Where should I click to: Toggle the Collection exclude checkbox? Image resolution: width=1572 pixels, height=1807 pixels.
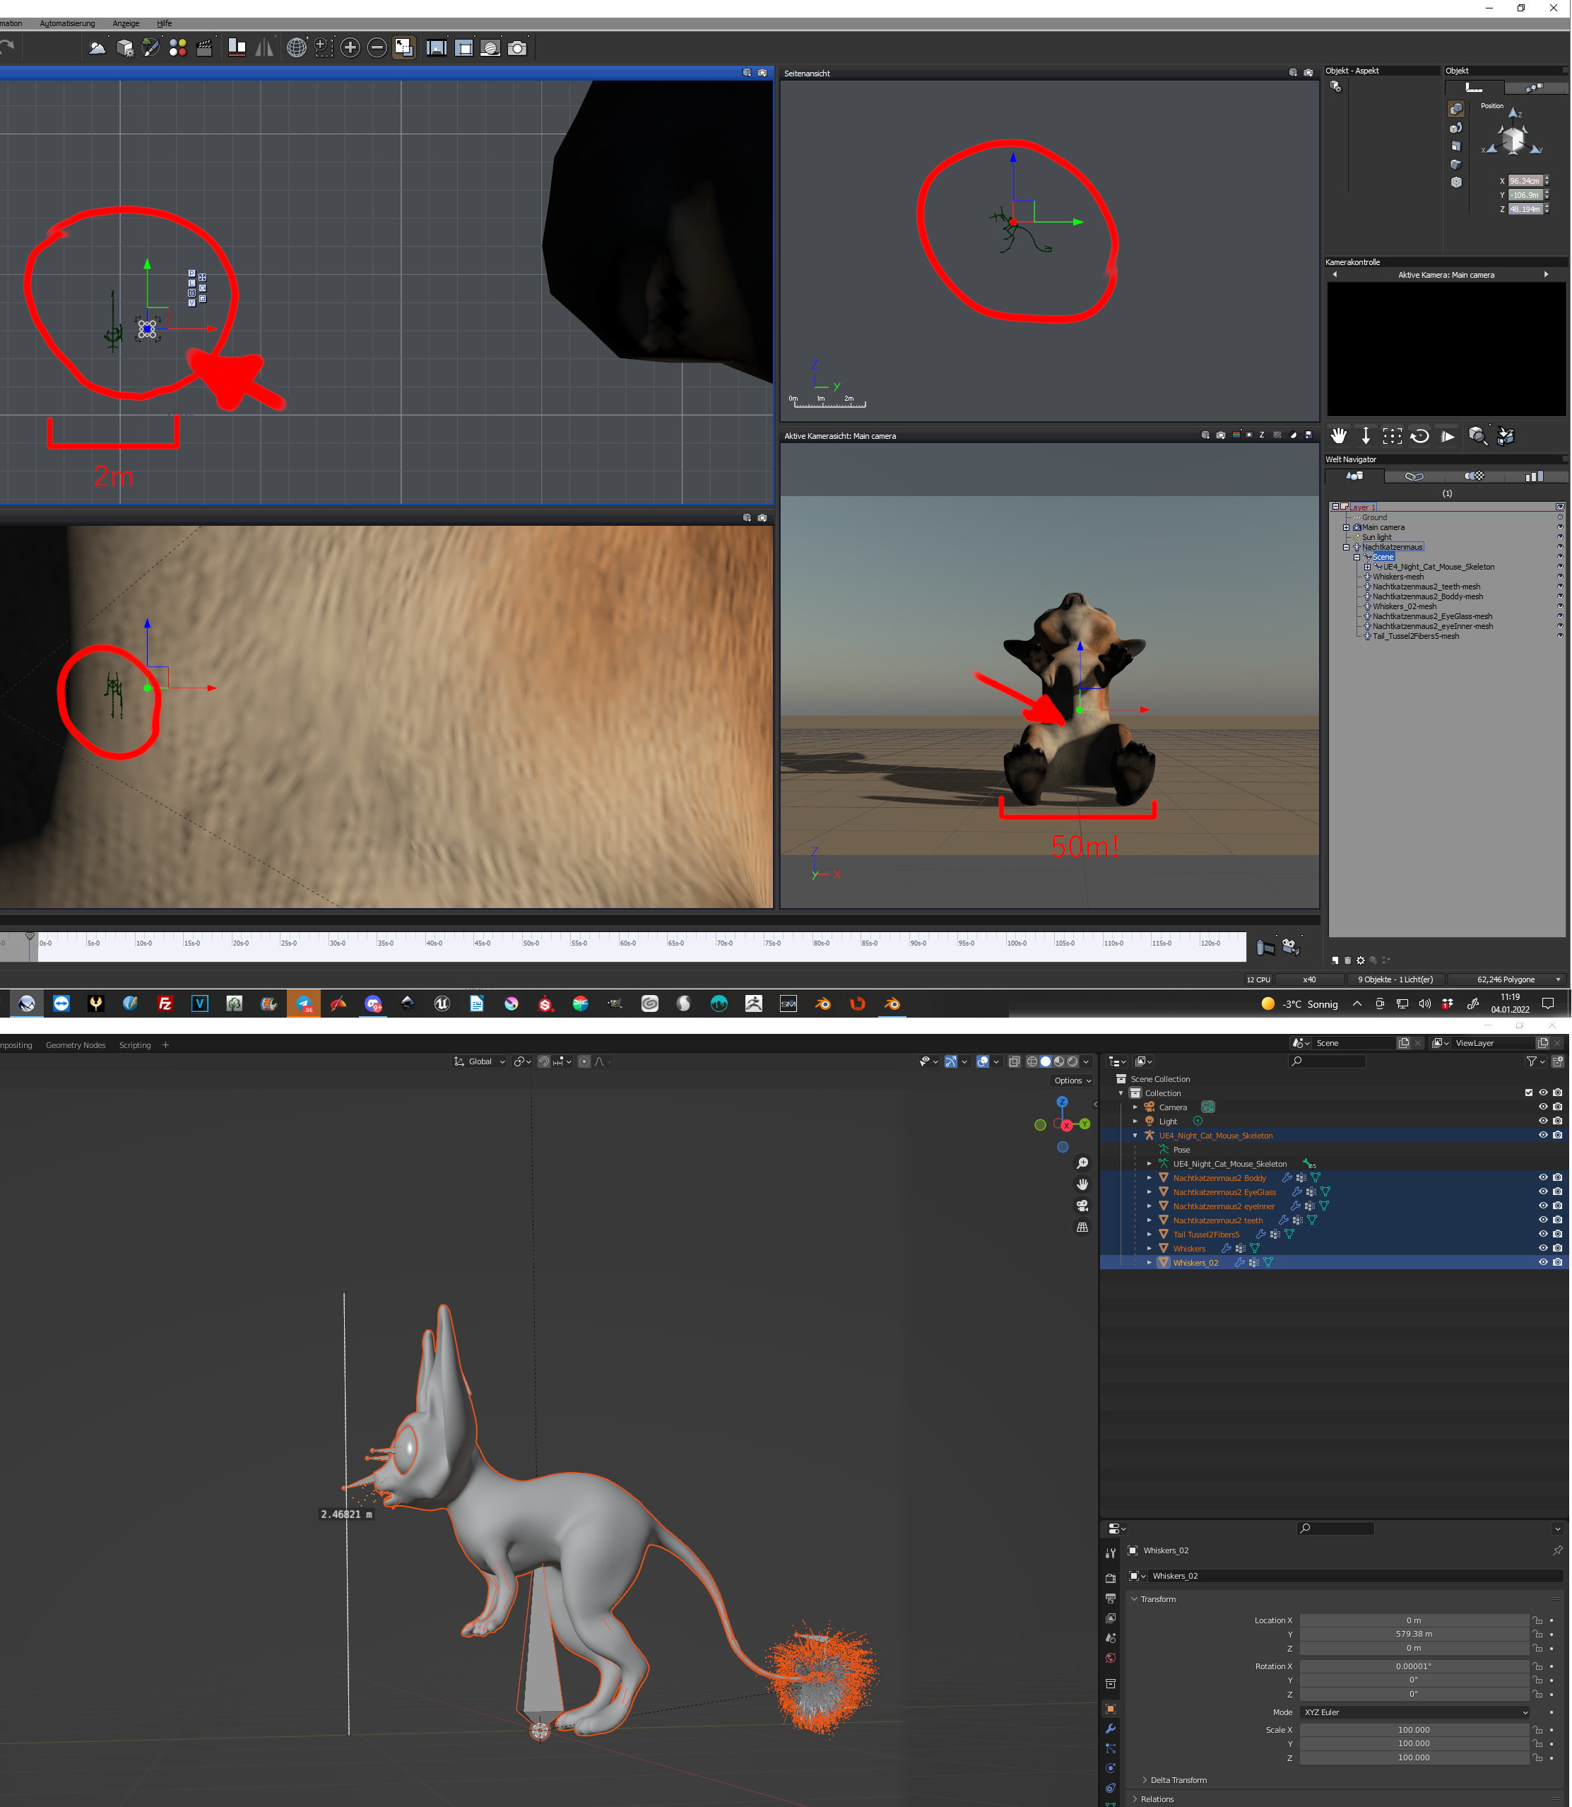point(1528,1093)
